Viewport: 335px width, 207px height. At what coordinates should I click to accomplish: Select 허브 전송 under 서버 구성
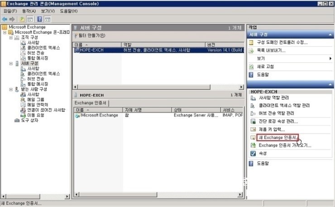35,79
